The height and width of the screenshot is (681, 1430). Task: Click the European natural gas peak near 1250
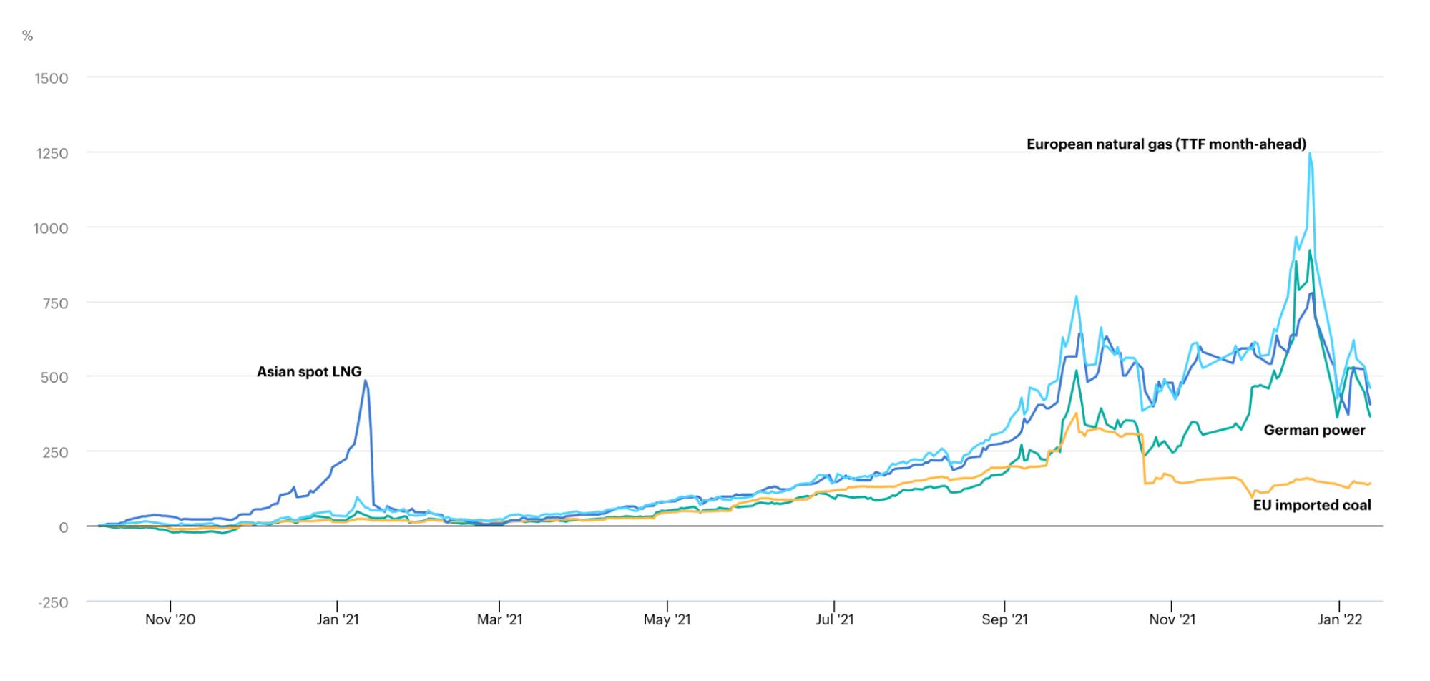[1310, 153]
